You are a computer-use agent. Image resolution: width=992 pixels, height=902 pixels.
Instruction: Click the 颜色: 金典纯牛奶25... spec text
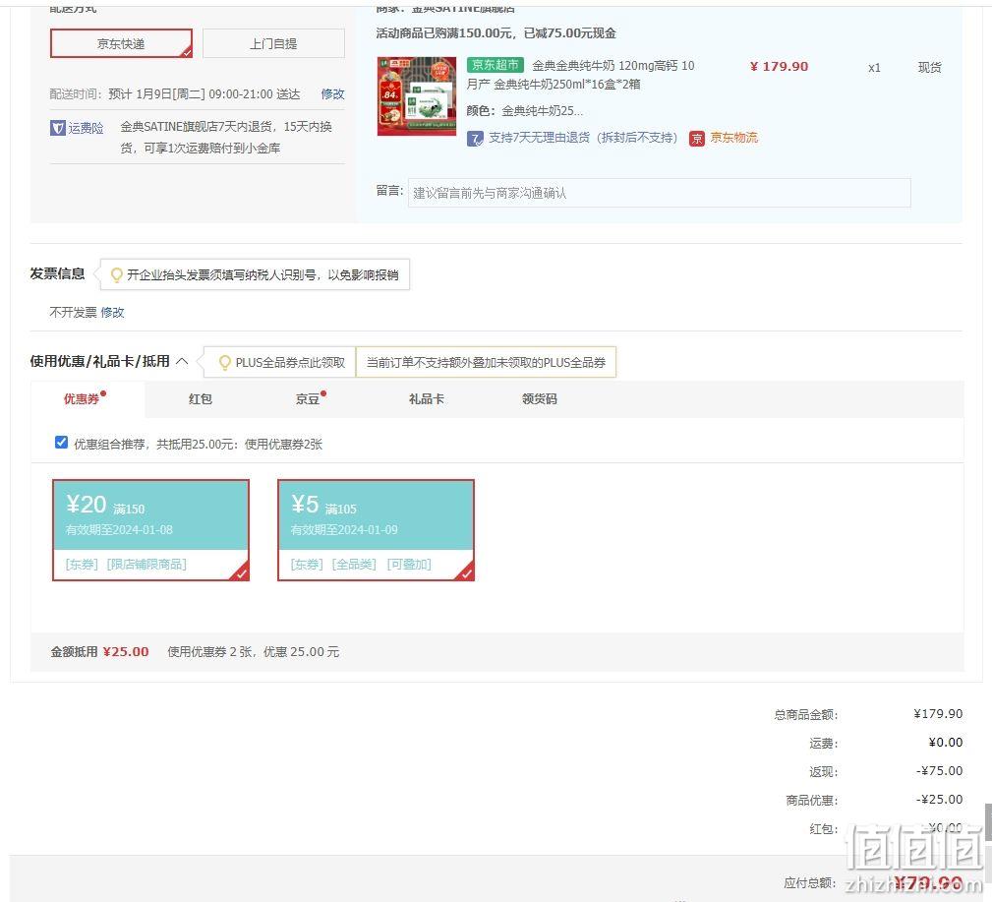click(x=525, y=111)
